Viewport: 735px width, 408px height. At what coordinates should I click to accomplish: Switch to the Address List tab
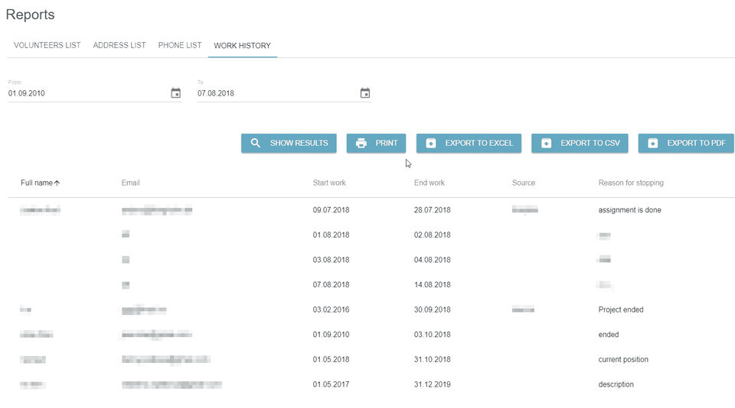coord(119,45)
